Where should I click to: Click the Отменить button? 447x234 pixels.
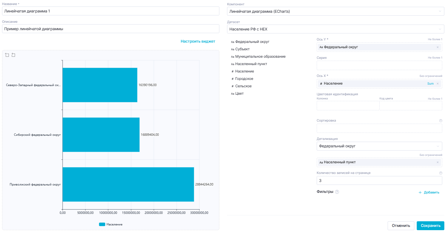(x=401, y=225)
